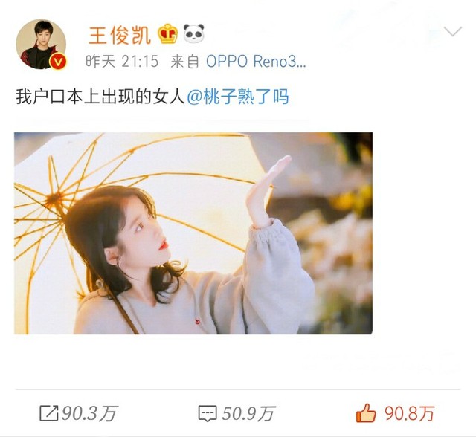Click the orange V verified badge
The width and height of the screenshot is (476, 437).
[x=58, y=62]
